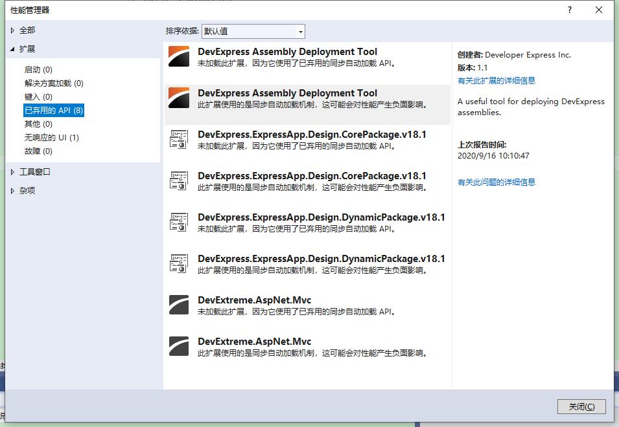This screenshot has width=619, height=427.
Task: Open the 排序依据 sort dropdown
Action: [x=253, y=31]
